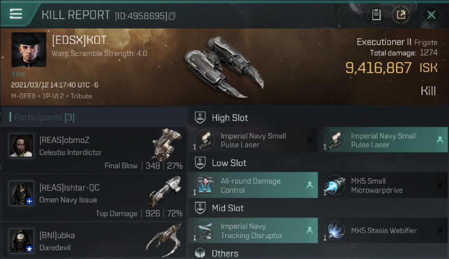Collapse the High Slot section
The image size is (449, 259).
click(x=318, y=118)
